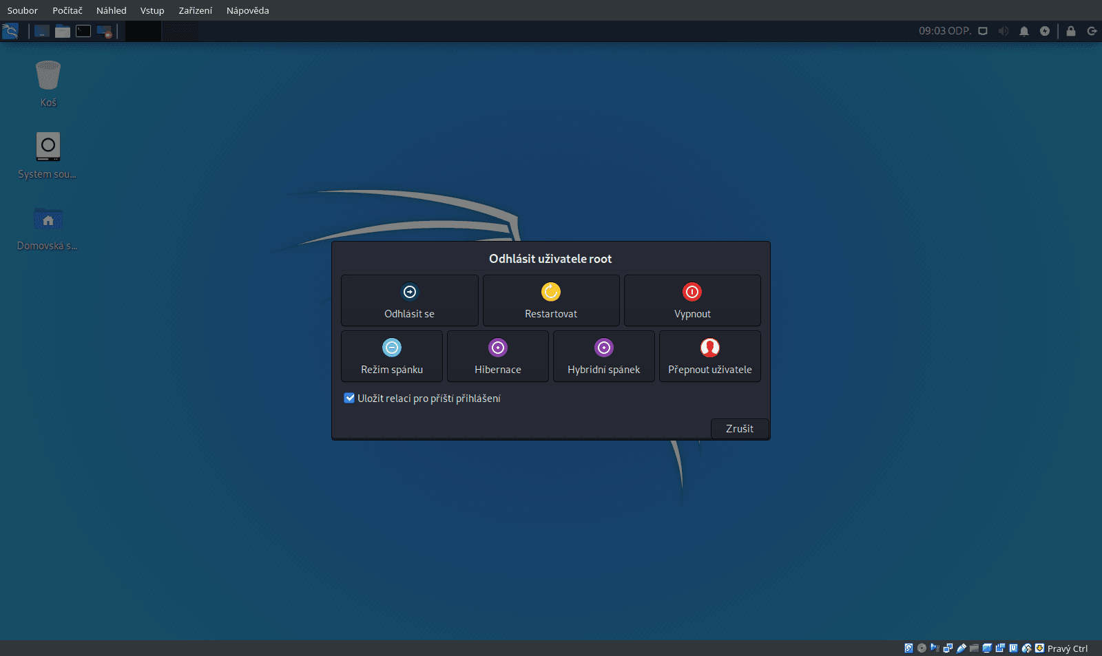Select Vypnout to power off
Viewport: 1102px width, 656px height.
pos(692,300)
